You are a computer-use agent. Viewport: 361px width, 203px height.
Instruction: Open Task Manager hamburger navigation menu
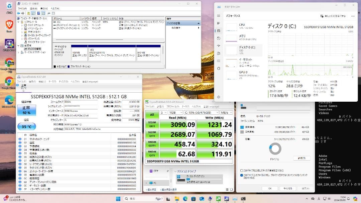(219, 16)
